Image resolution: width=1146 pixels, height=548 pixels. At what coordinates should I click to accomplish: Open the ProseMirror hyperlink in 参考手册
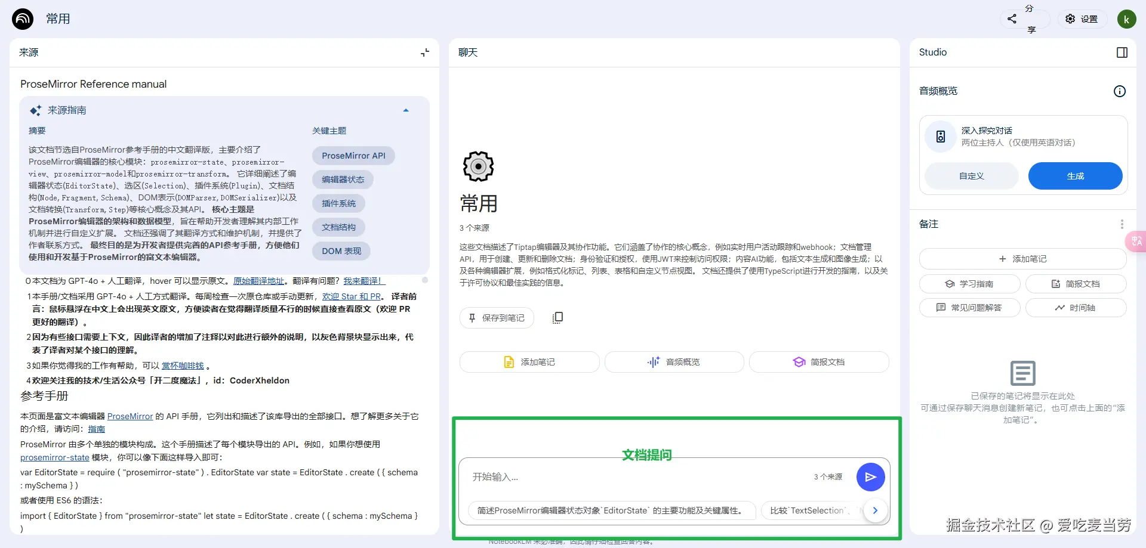click(x=130, y=416)
